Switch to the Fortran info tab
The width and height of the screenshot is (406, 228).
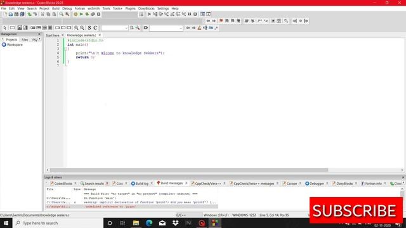pos(374,184)
